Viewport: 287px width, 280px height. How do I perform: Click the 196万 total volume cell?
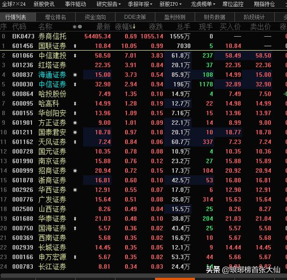point(182,85)
